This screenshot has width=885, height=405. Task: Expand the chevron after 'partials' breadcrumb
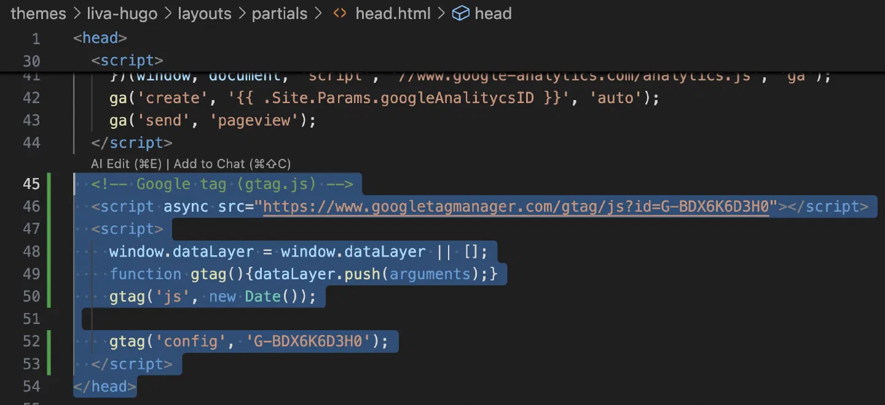click(318, 13)
